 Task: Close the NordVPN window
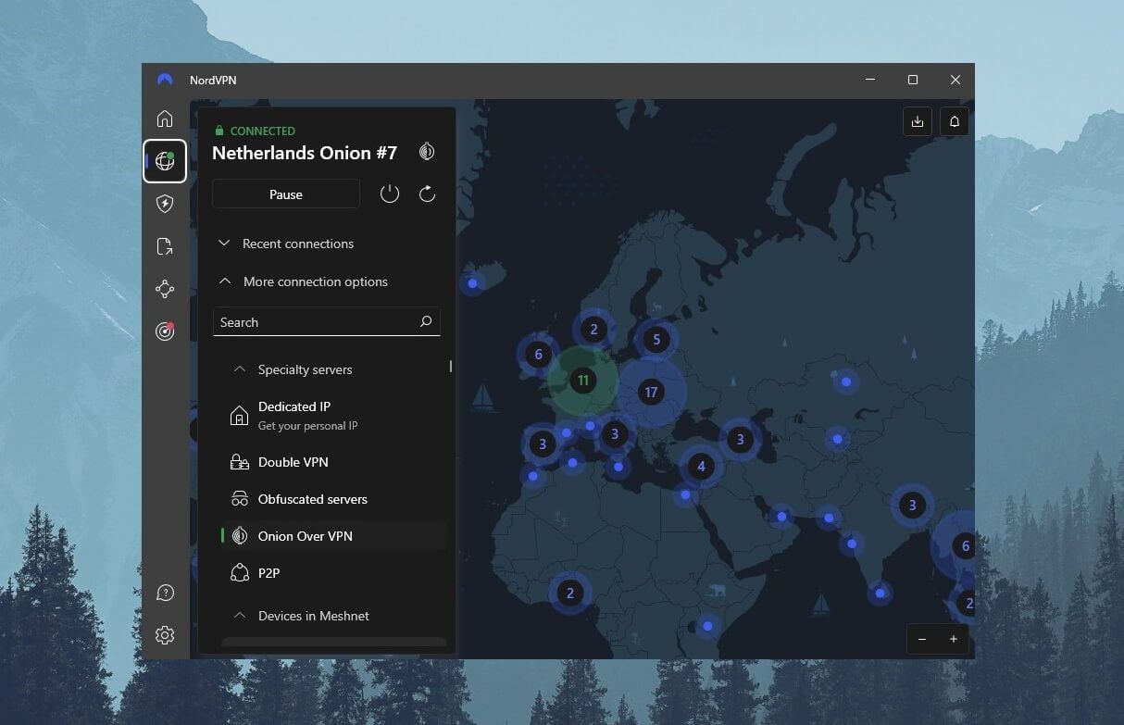click(x=955, y=80)
